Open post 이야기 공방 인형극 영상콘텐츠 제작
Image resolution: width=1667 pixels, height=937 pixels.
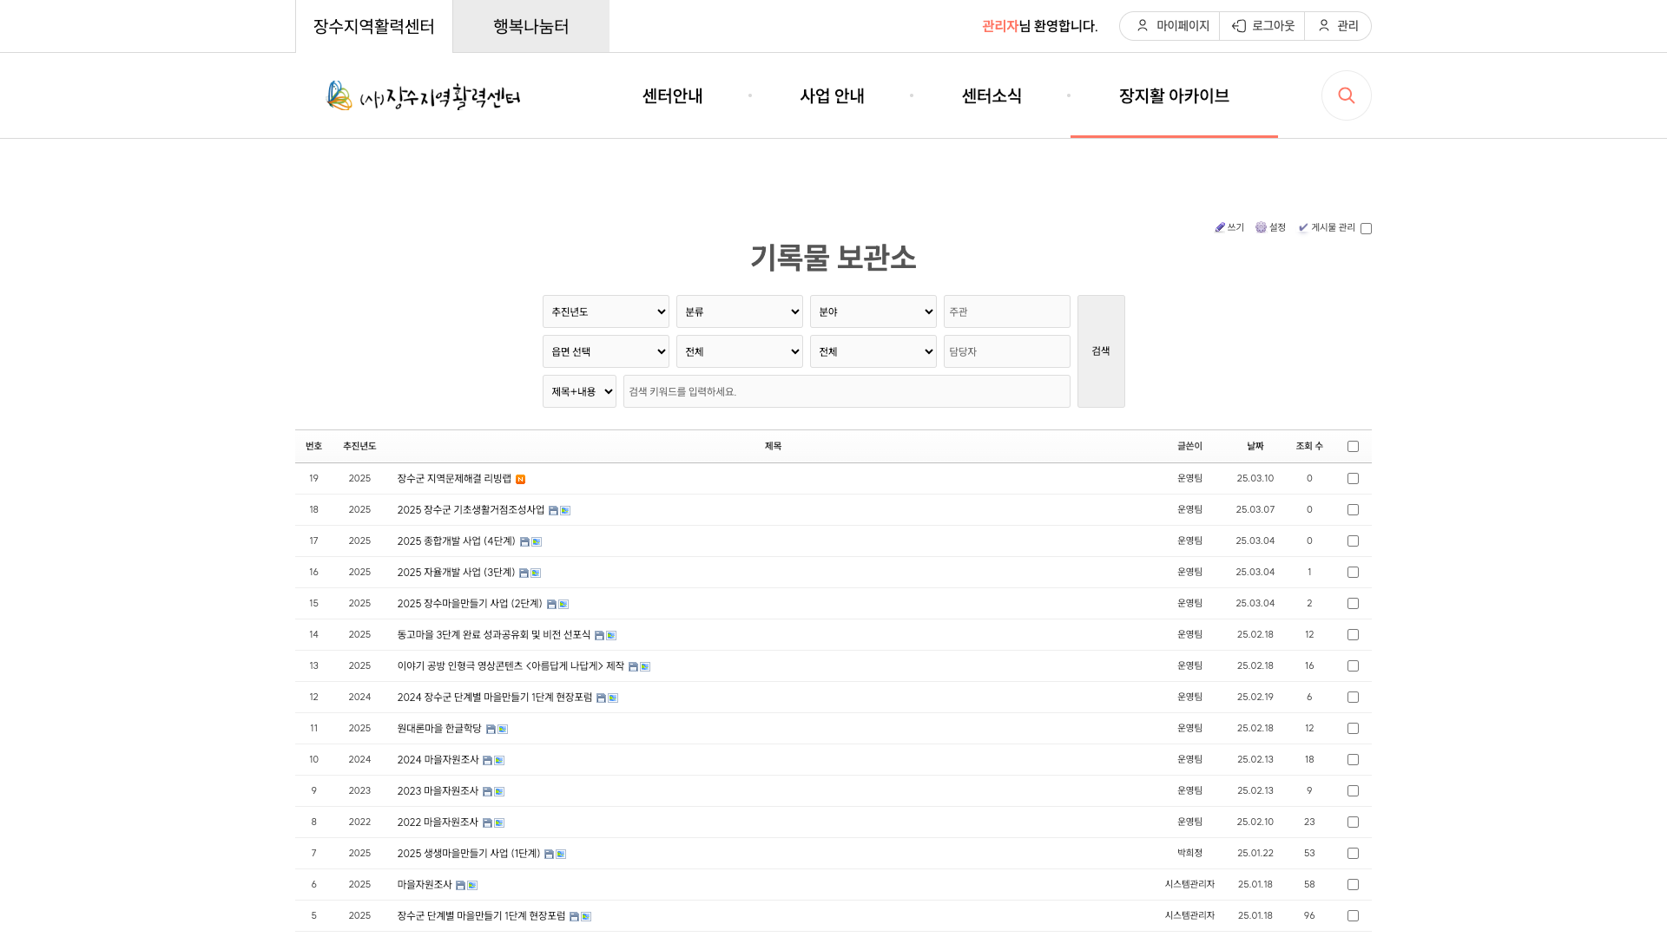coord(511,666)
